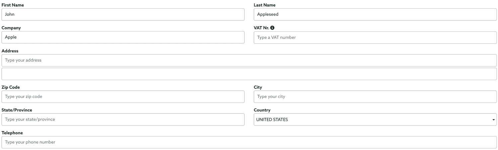
Task: Click the 'Country' label text
Action: click(262, 110)
